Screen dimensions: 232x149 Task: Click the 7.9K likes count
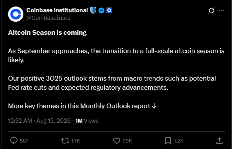127,141
